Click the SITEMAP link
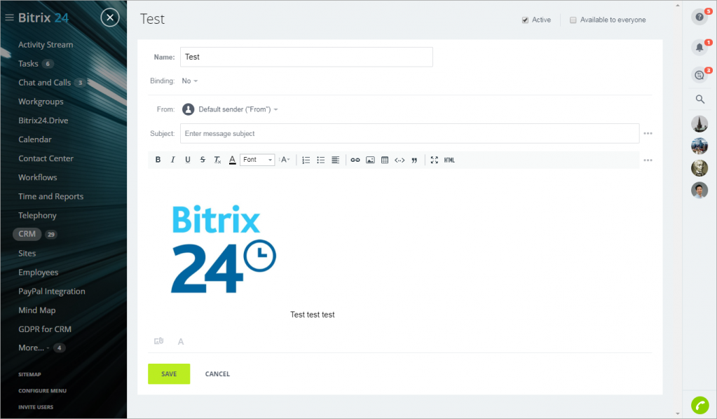Screen dimensions: 717x419 [x=29, y=374]
